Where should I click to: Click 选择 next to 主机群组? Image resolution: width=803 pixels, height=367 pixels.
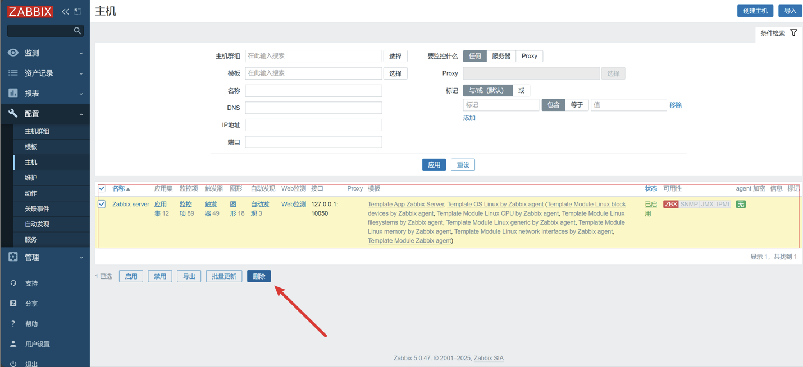(x=395, y=56)
